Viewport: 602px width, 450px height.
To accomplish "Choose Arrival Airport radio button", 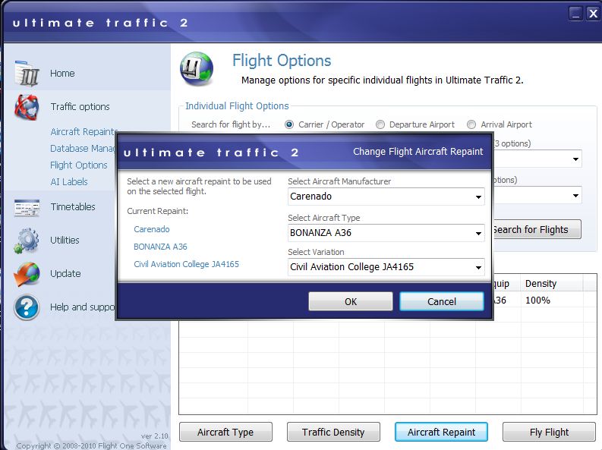I will [x=471, y=124].
